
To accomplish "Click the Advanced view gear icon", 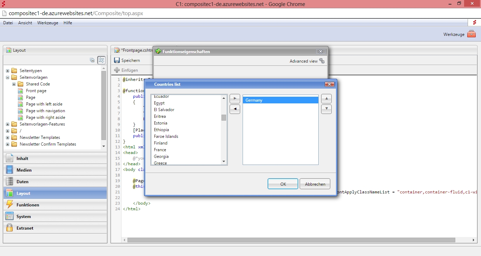I will coord(321,61).
